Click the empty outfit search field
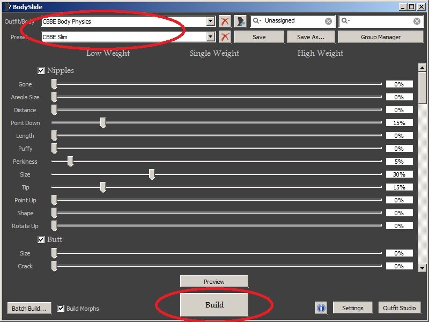The image size is (429, 322). pos(381,21)
